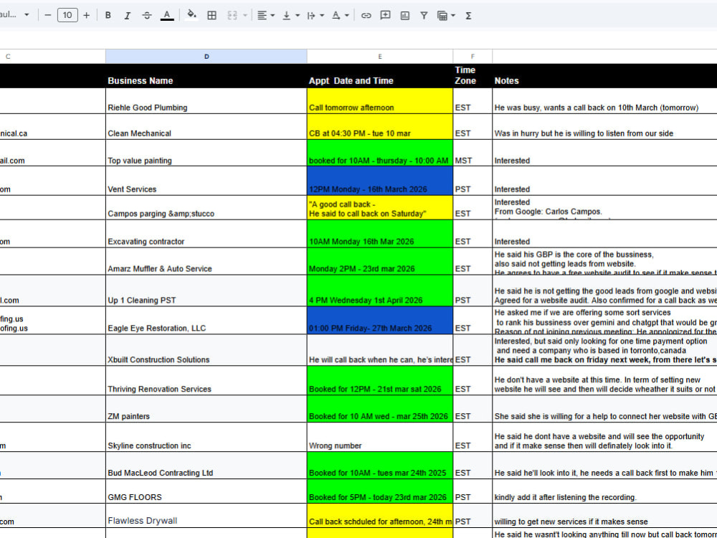Select column C header
717x538 pixels.
(52, 56)
